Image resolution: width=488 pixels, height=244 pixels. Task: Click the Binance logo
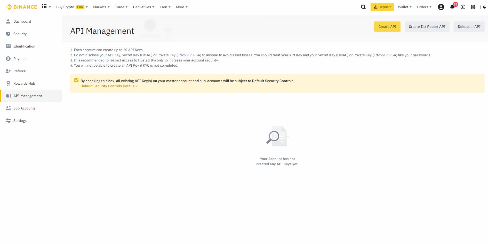tap(22, 7)
